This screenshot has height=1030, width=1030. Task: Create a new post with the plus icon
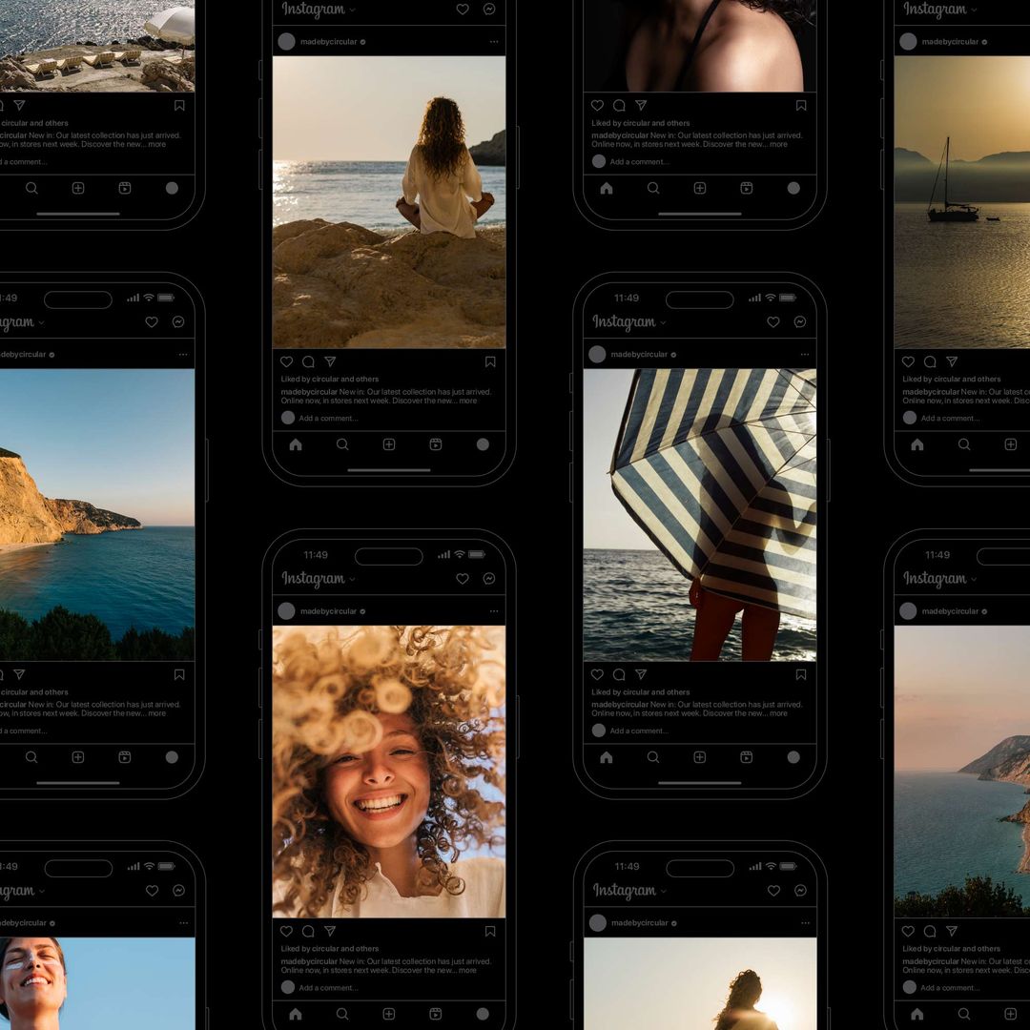tap(389, 1016)
